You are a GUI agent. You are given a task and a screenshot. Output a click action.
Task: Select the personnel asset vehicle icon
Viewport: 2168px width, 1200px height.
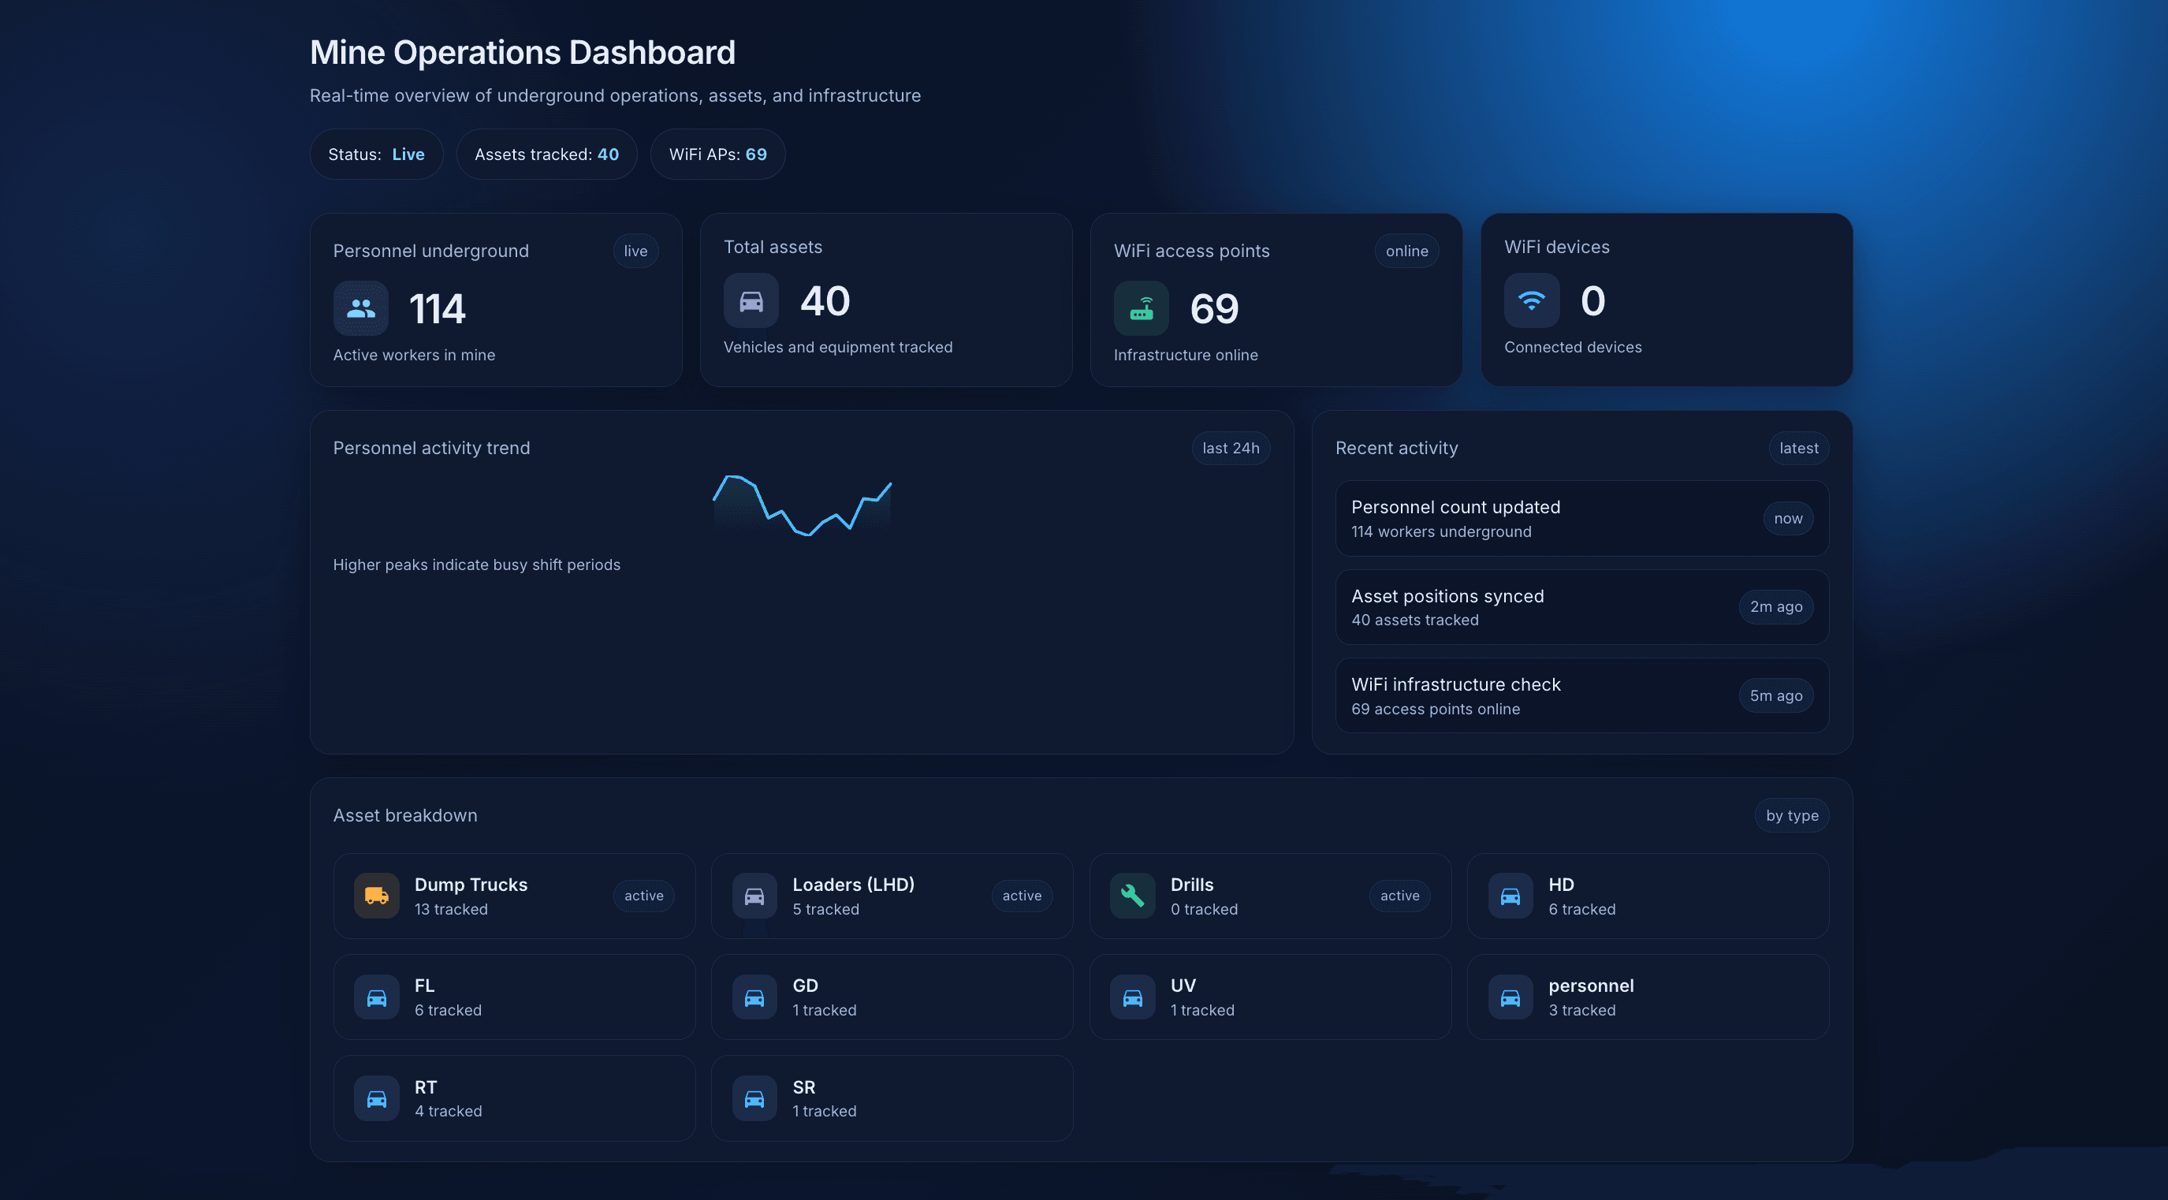(x=1511, y=997)
